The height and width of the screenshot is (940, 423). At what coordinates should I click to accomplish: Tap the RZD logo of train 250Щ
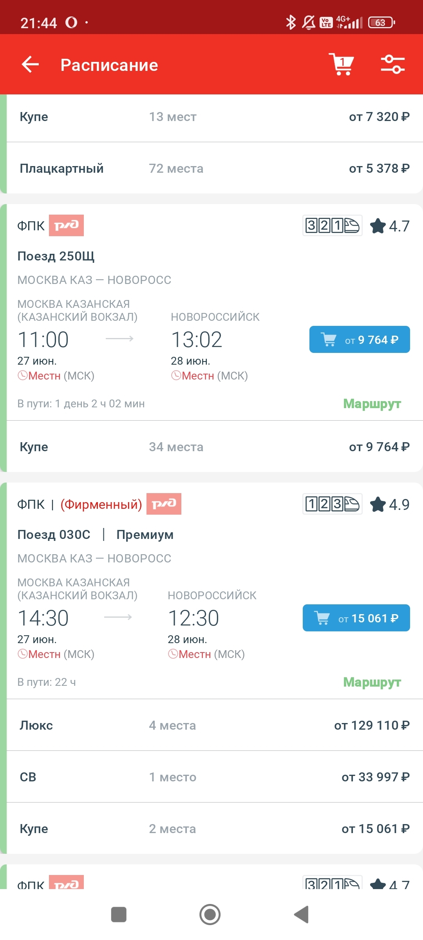[66, 226]
